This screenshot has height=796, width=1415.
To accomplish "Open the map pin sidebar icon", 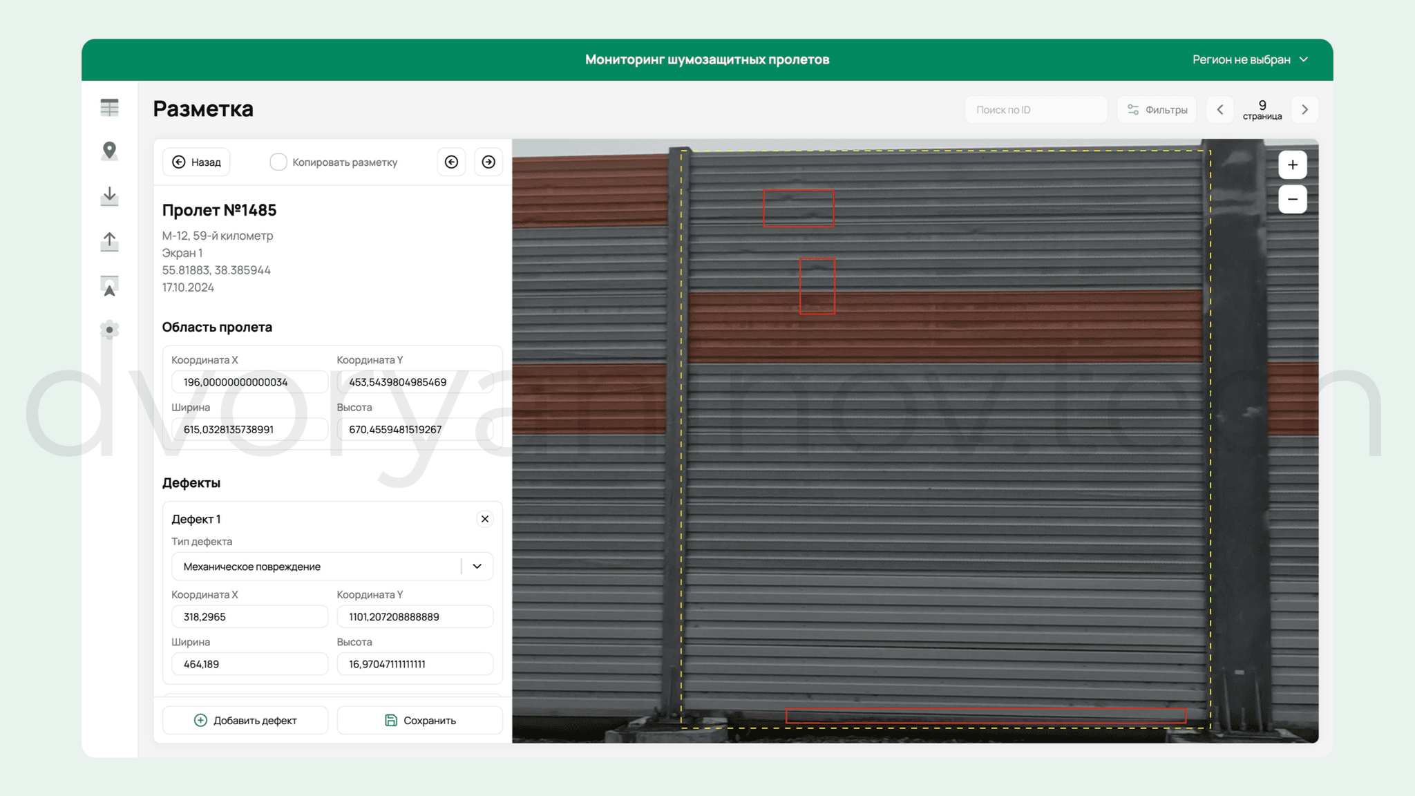I will pyautogui.click(x=109, y=151).
